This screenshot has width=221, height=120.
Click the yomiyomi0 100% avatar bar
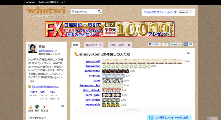(x=142, y=61)
